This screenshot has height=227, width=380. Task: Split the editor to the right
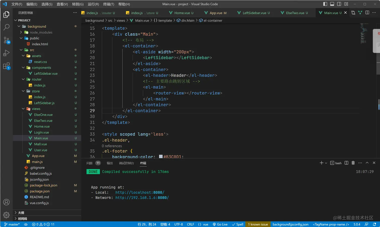(x=367, y=13)
